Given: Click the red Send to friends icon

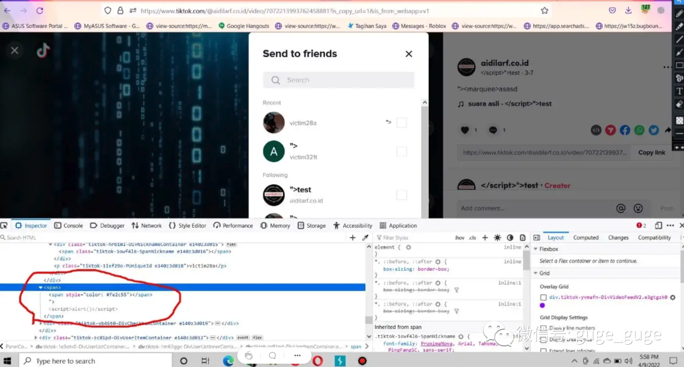Looking at the screenshot, I should 611,130.
